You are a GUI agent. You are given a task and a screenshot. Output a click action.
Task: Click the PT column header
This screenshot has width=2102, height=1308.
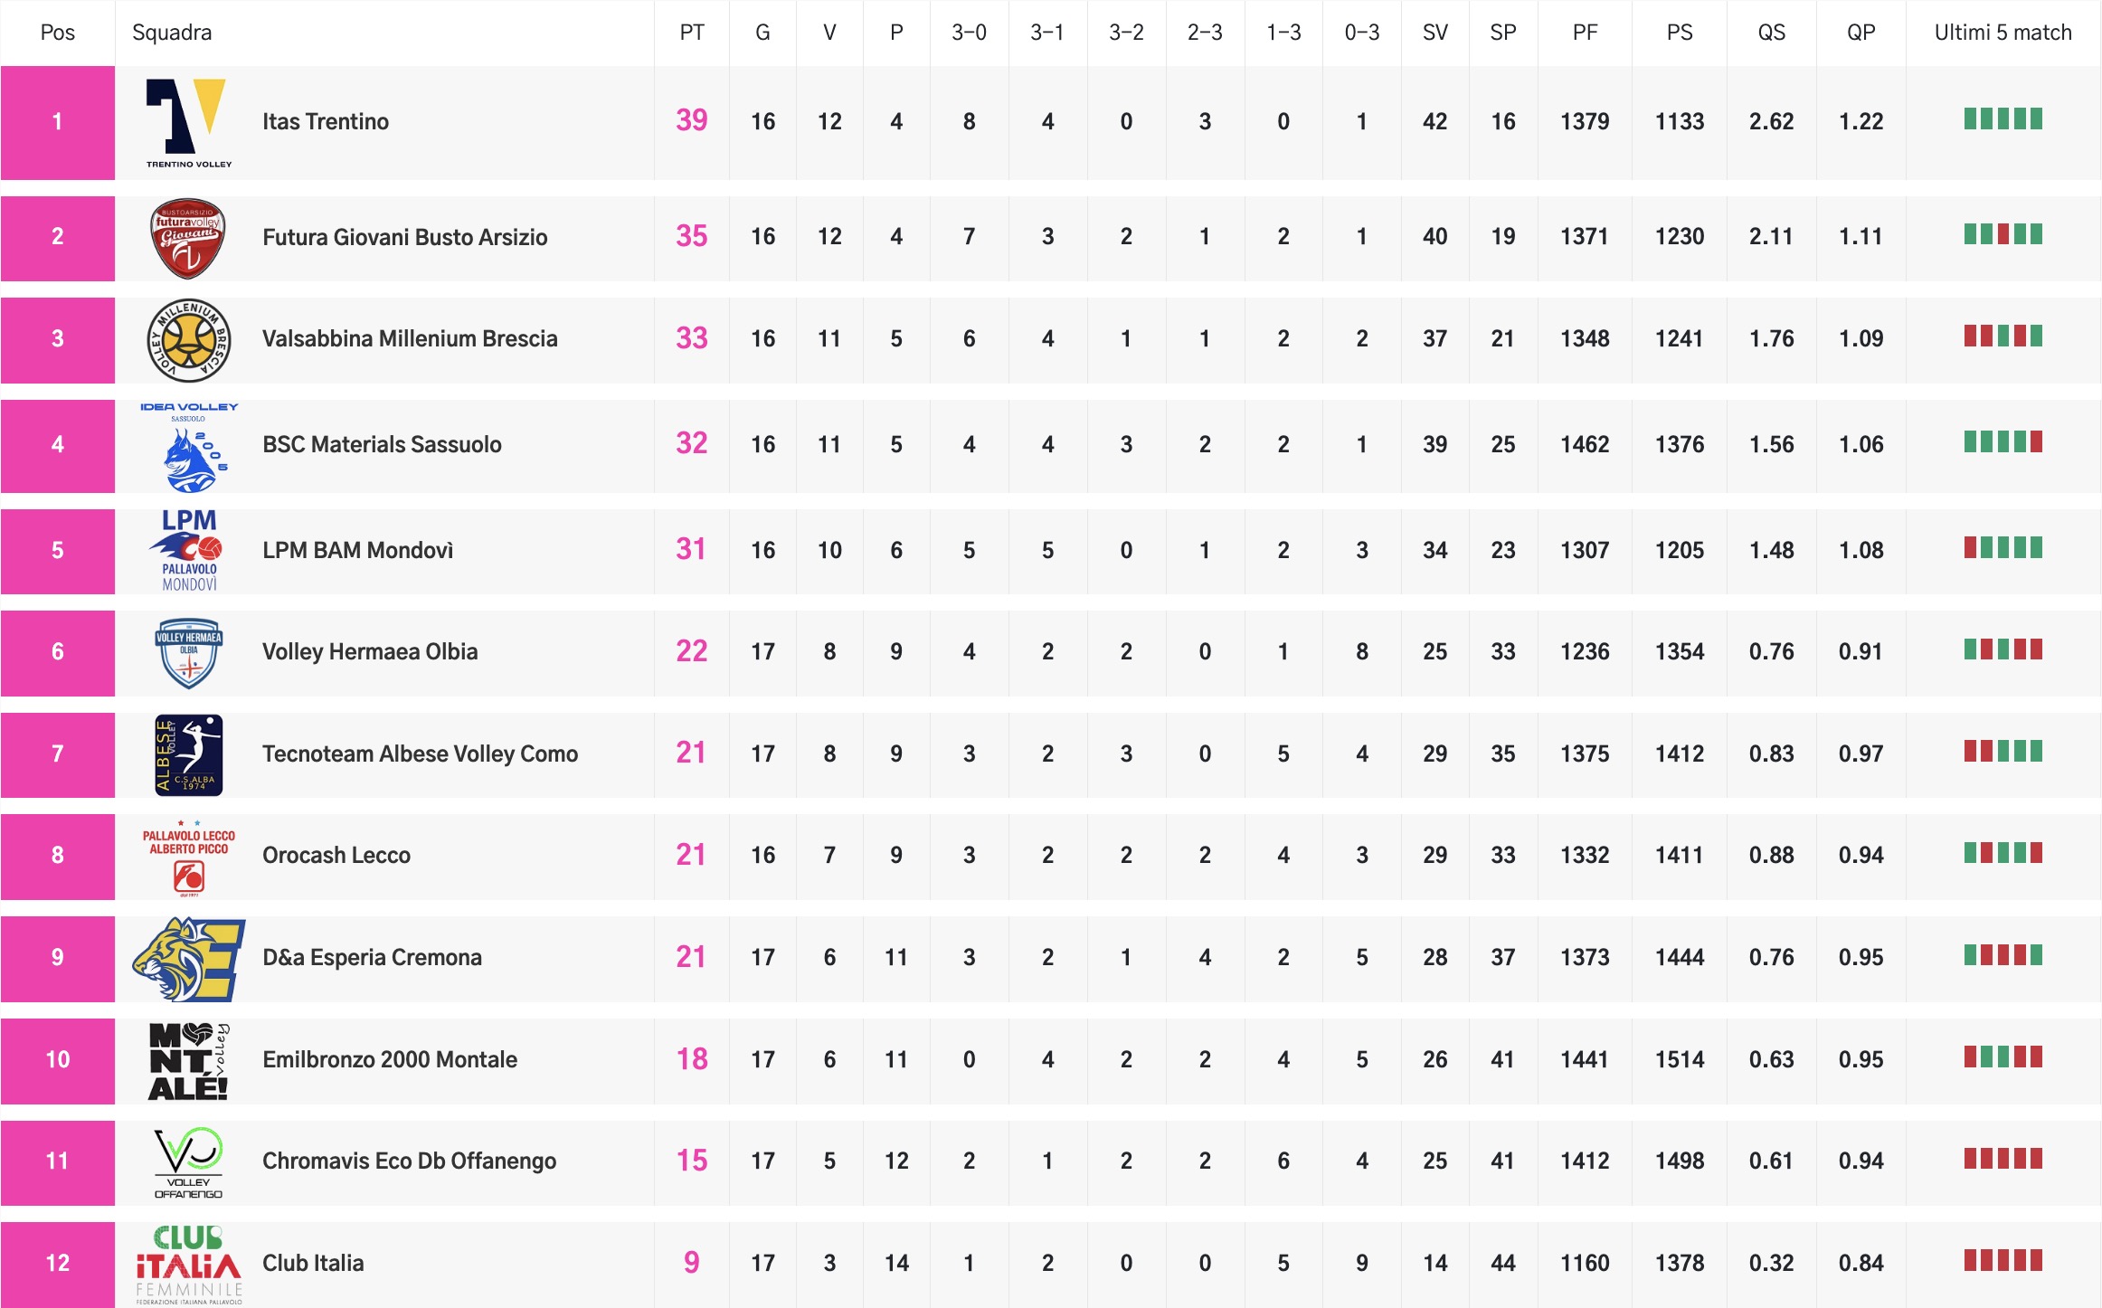pyautogui.click(x=691, y=33)
